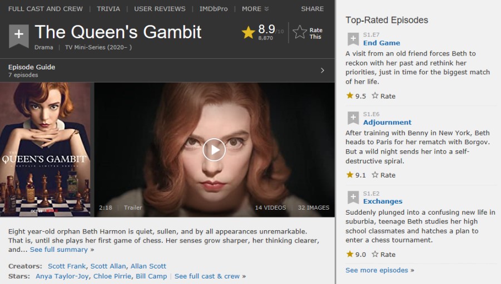Image resolution: width=501 pixels, height=284 pixels.
Task: Open Exchanges episode page
Action: coord(383,201)
